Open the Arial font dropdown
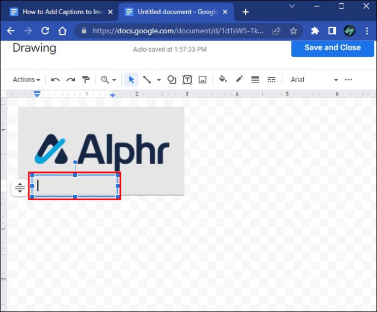377x312 pixels. (314, 80)
